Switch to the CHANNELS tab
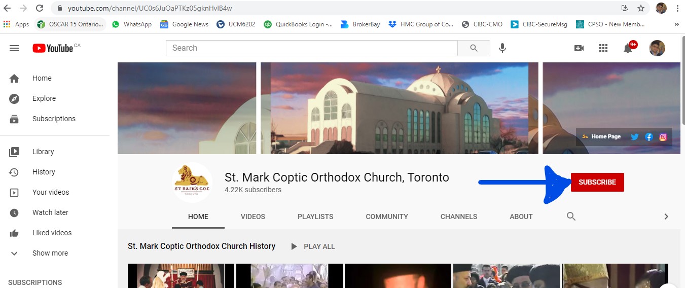Screen dimensions: 685x288 (459, 217)
